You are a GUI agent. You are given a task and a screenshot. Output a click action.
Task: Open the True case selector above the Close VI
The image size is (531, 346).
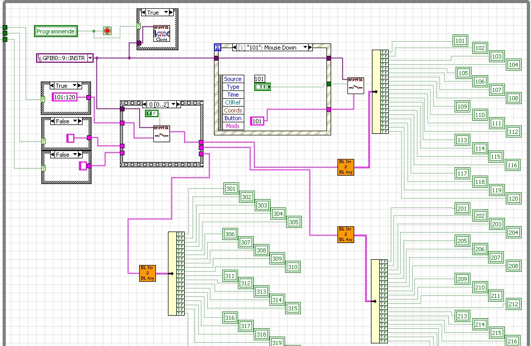coord(166,13)
